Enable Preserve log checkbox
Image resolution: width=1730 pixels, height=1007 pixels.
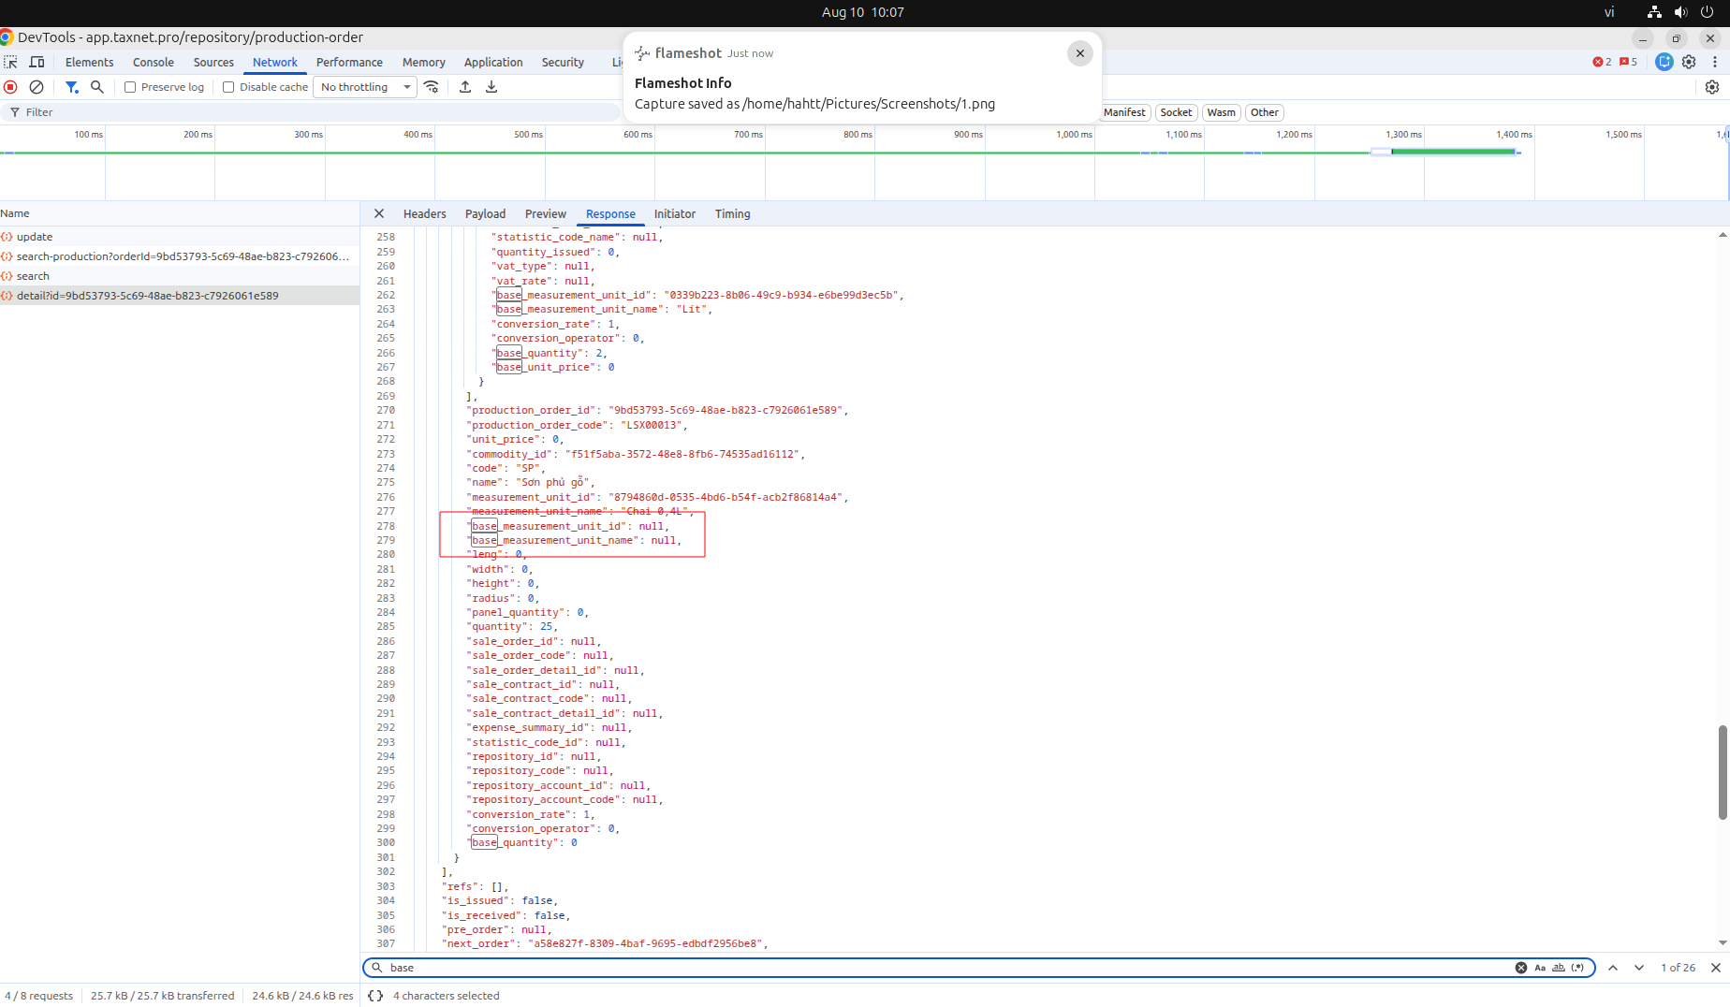(130, 87)
